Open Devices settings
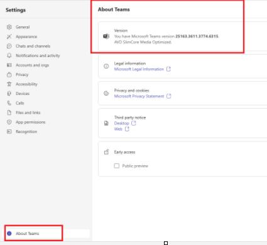Image resolution: width=267 pixels, height=245 pixels. pos(23,94)
